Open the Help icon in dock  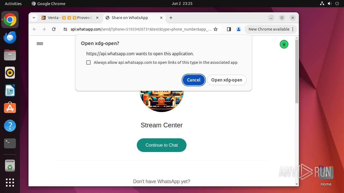(10, 126)
